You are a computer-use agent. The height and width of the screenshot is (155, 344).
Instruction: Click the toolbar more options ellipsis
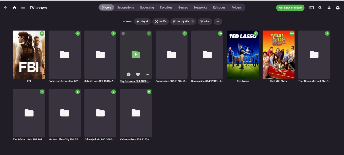218,21
